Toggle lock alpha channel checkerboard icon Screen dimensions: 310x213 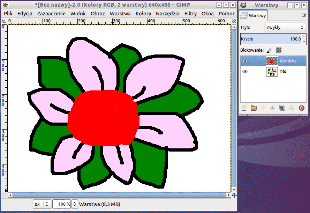click(x=279, y=50)
